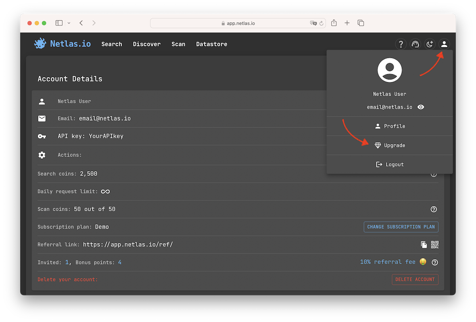
Task: Go to the Scan navigation item
Action: pyautogui.click(x=178, y=44)
